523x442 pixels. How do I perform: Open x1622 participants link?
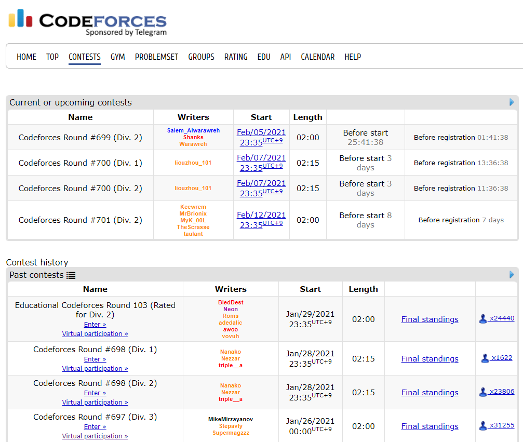click(x=502, y=358)
